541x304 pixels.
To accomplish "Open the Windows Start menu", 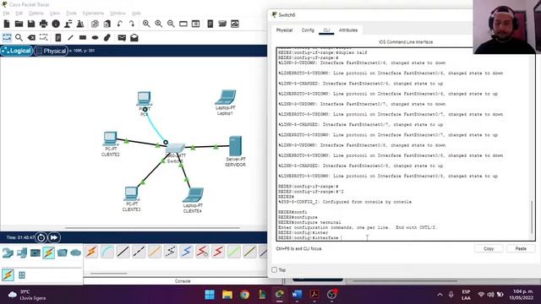I will click(210, 295).
